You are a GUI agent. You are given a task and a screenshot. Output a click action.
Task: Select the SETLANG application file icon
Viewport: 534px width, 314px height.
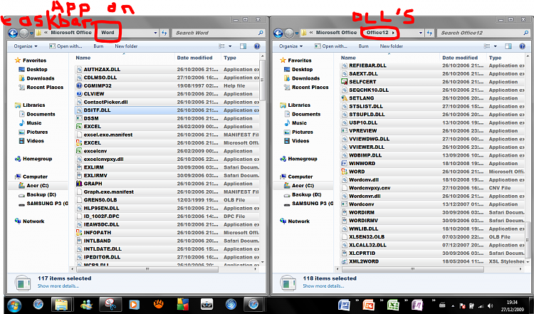pyautogui.click(x=345, y=98)
